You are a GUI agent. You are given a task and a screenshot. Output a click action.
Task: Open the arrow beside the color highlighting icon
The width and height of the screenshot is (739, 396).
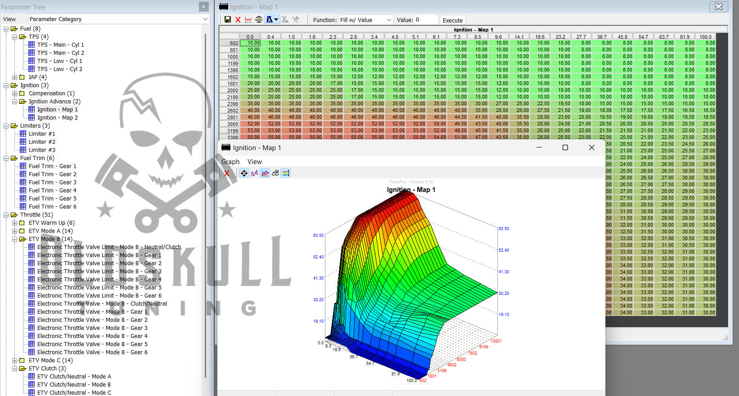coord(276,19)
